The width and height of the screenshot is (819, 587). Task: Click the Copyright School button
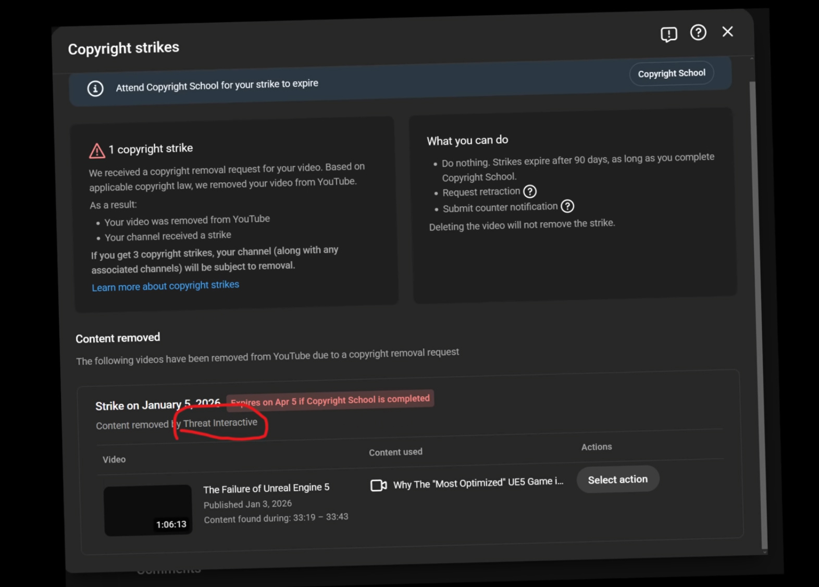pyautogui.click(x=672, y=73)
